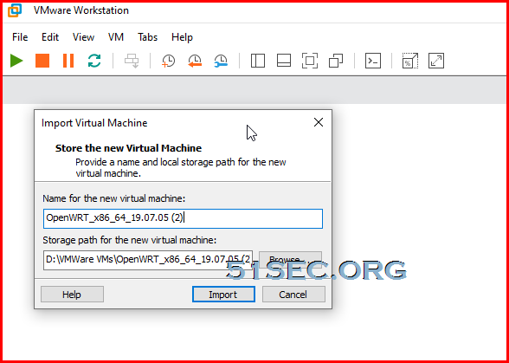Open the View menu
This screenshot has width=509, height=363.
pyautogui.click(x=83, y=37)
